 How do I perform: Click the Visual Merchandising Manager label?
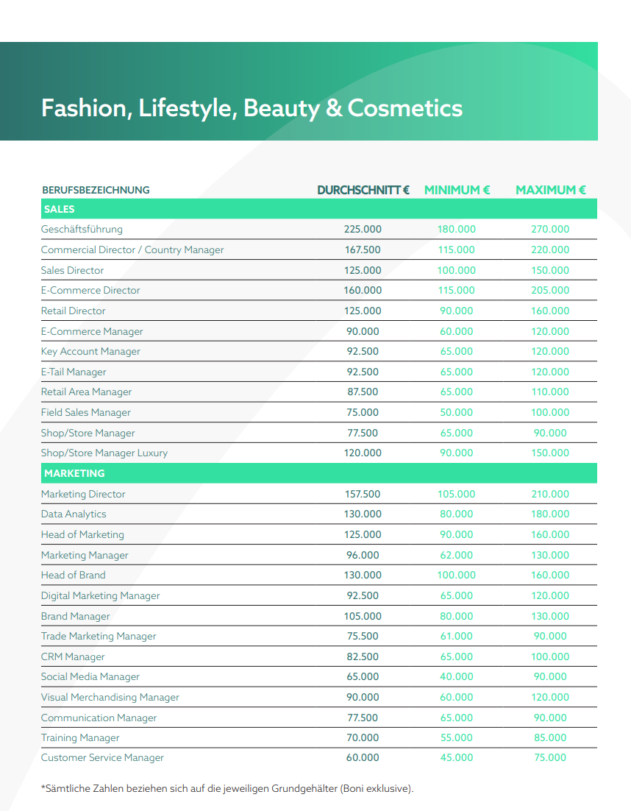tap(110, 697)
